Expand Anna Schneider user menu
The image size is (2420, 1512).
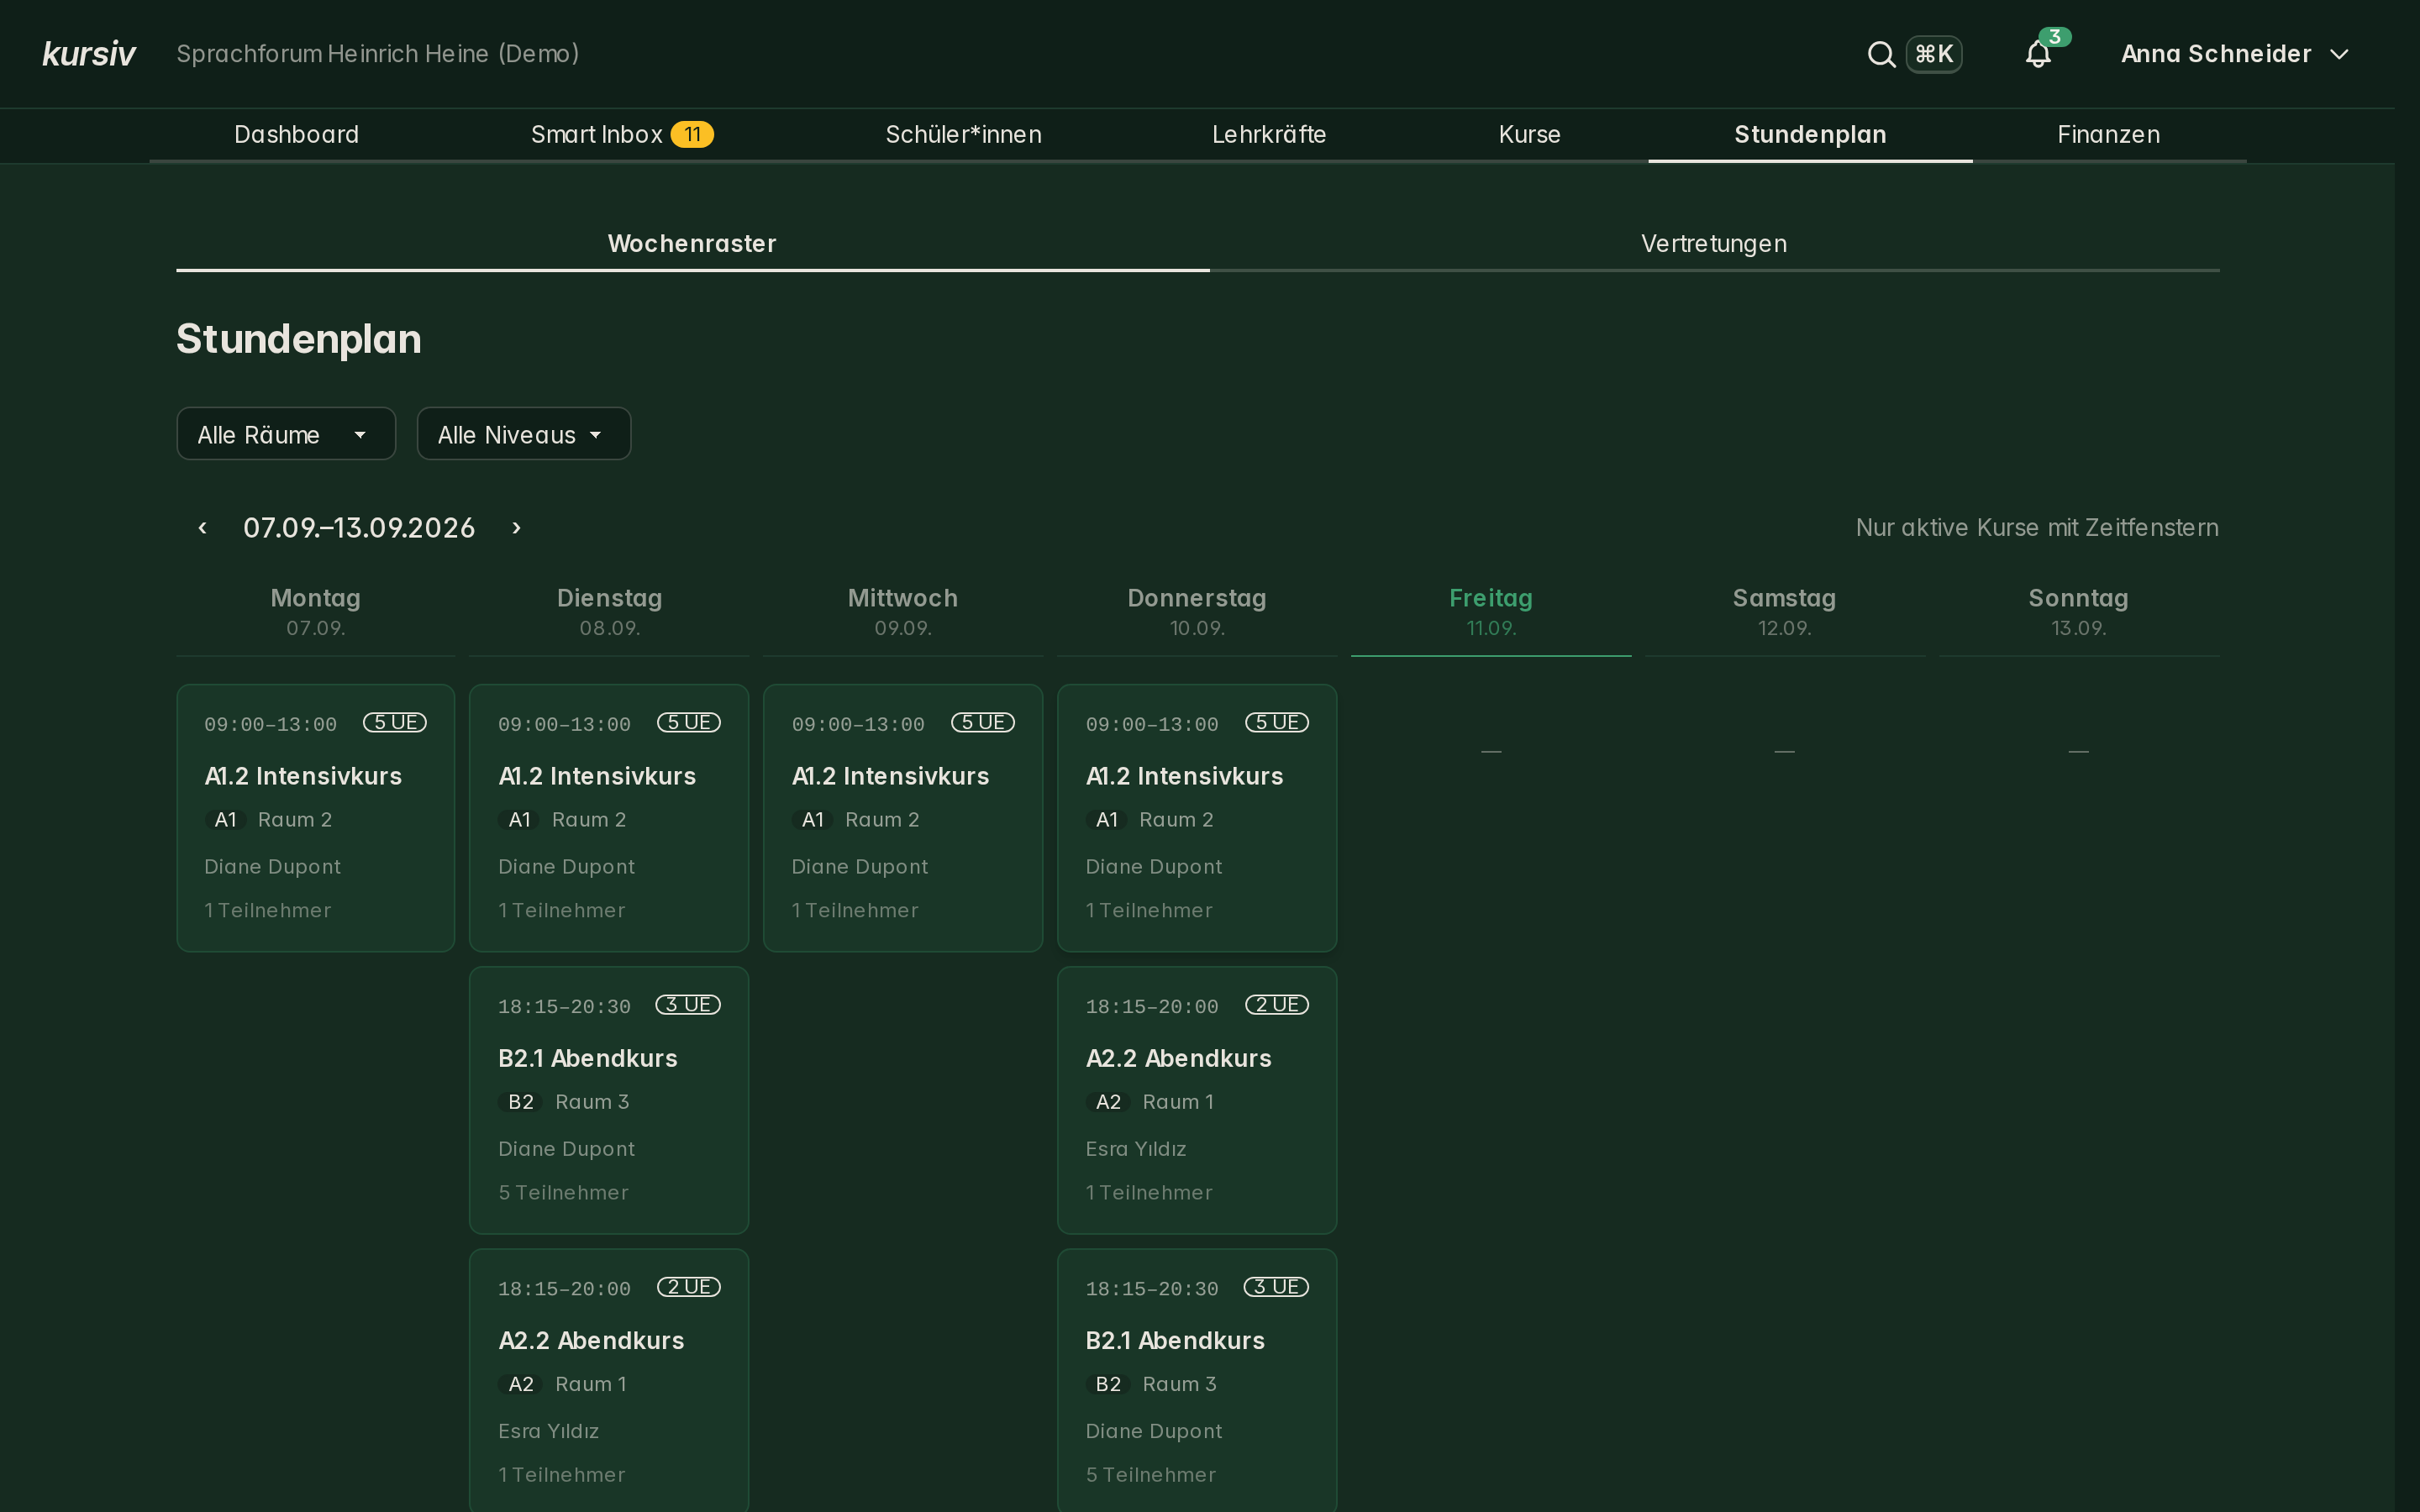[x=2234, y=54]
